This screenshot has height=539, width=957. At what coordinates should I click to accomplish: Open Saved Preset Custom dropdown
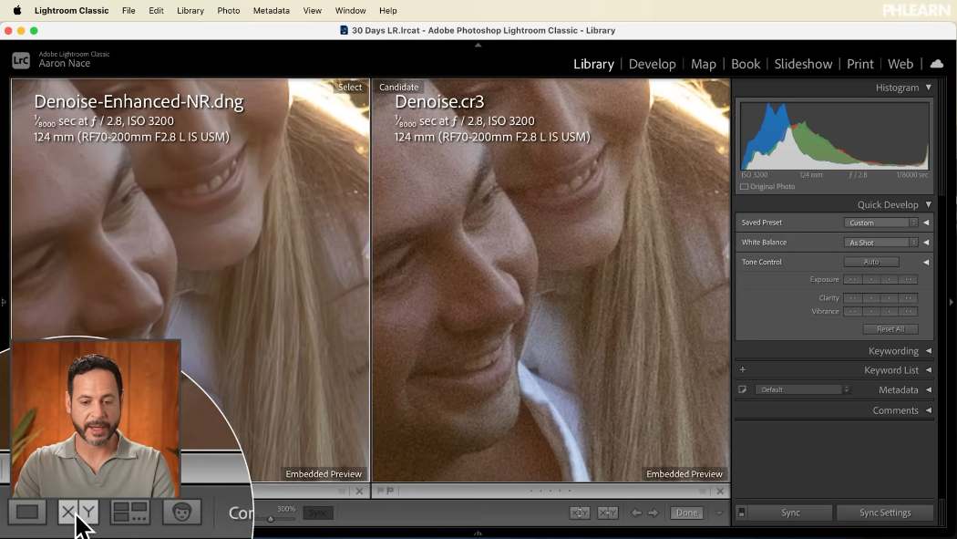[880, 223]
